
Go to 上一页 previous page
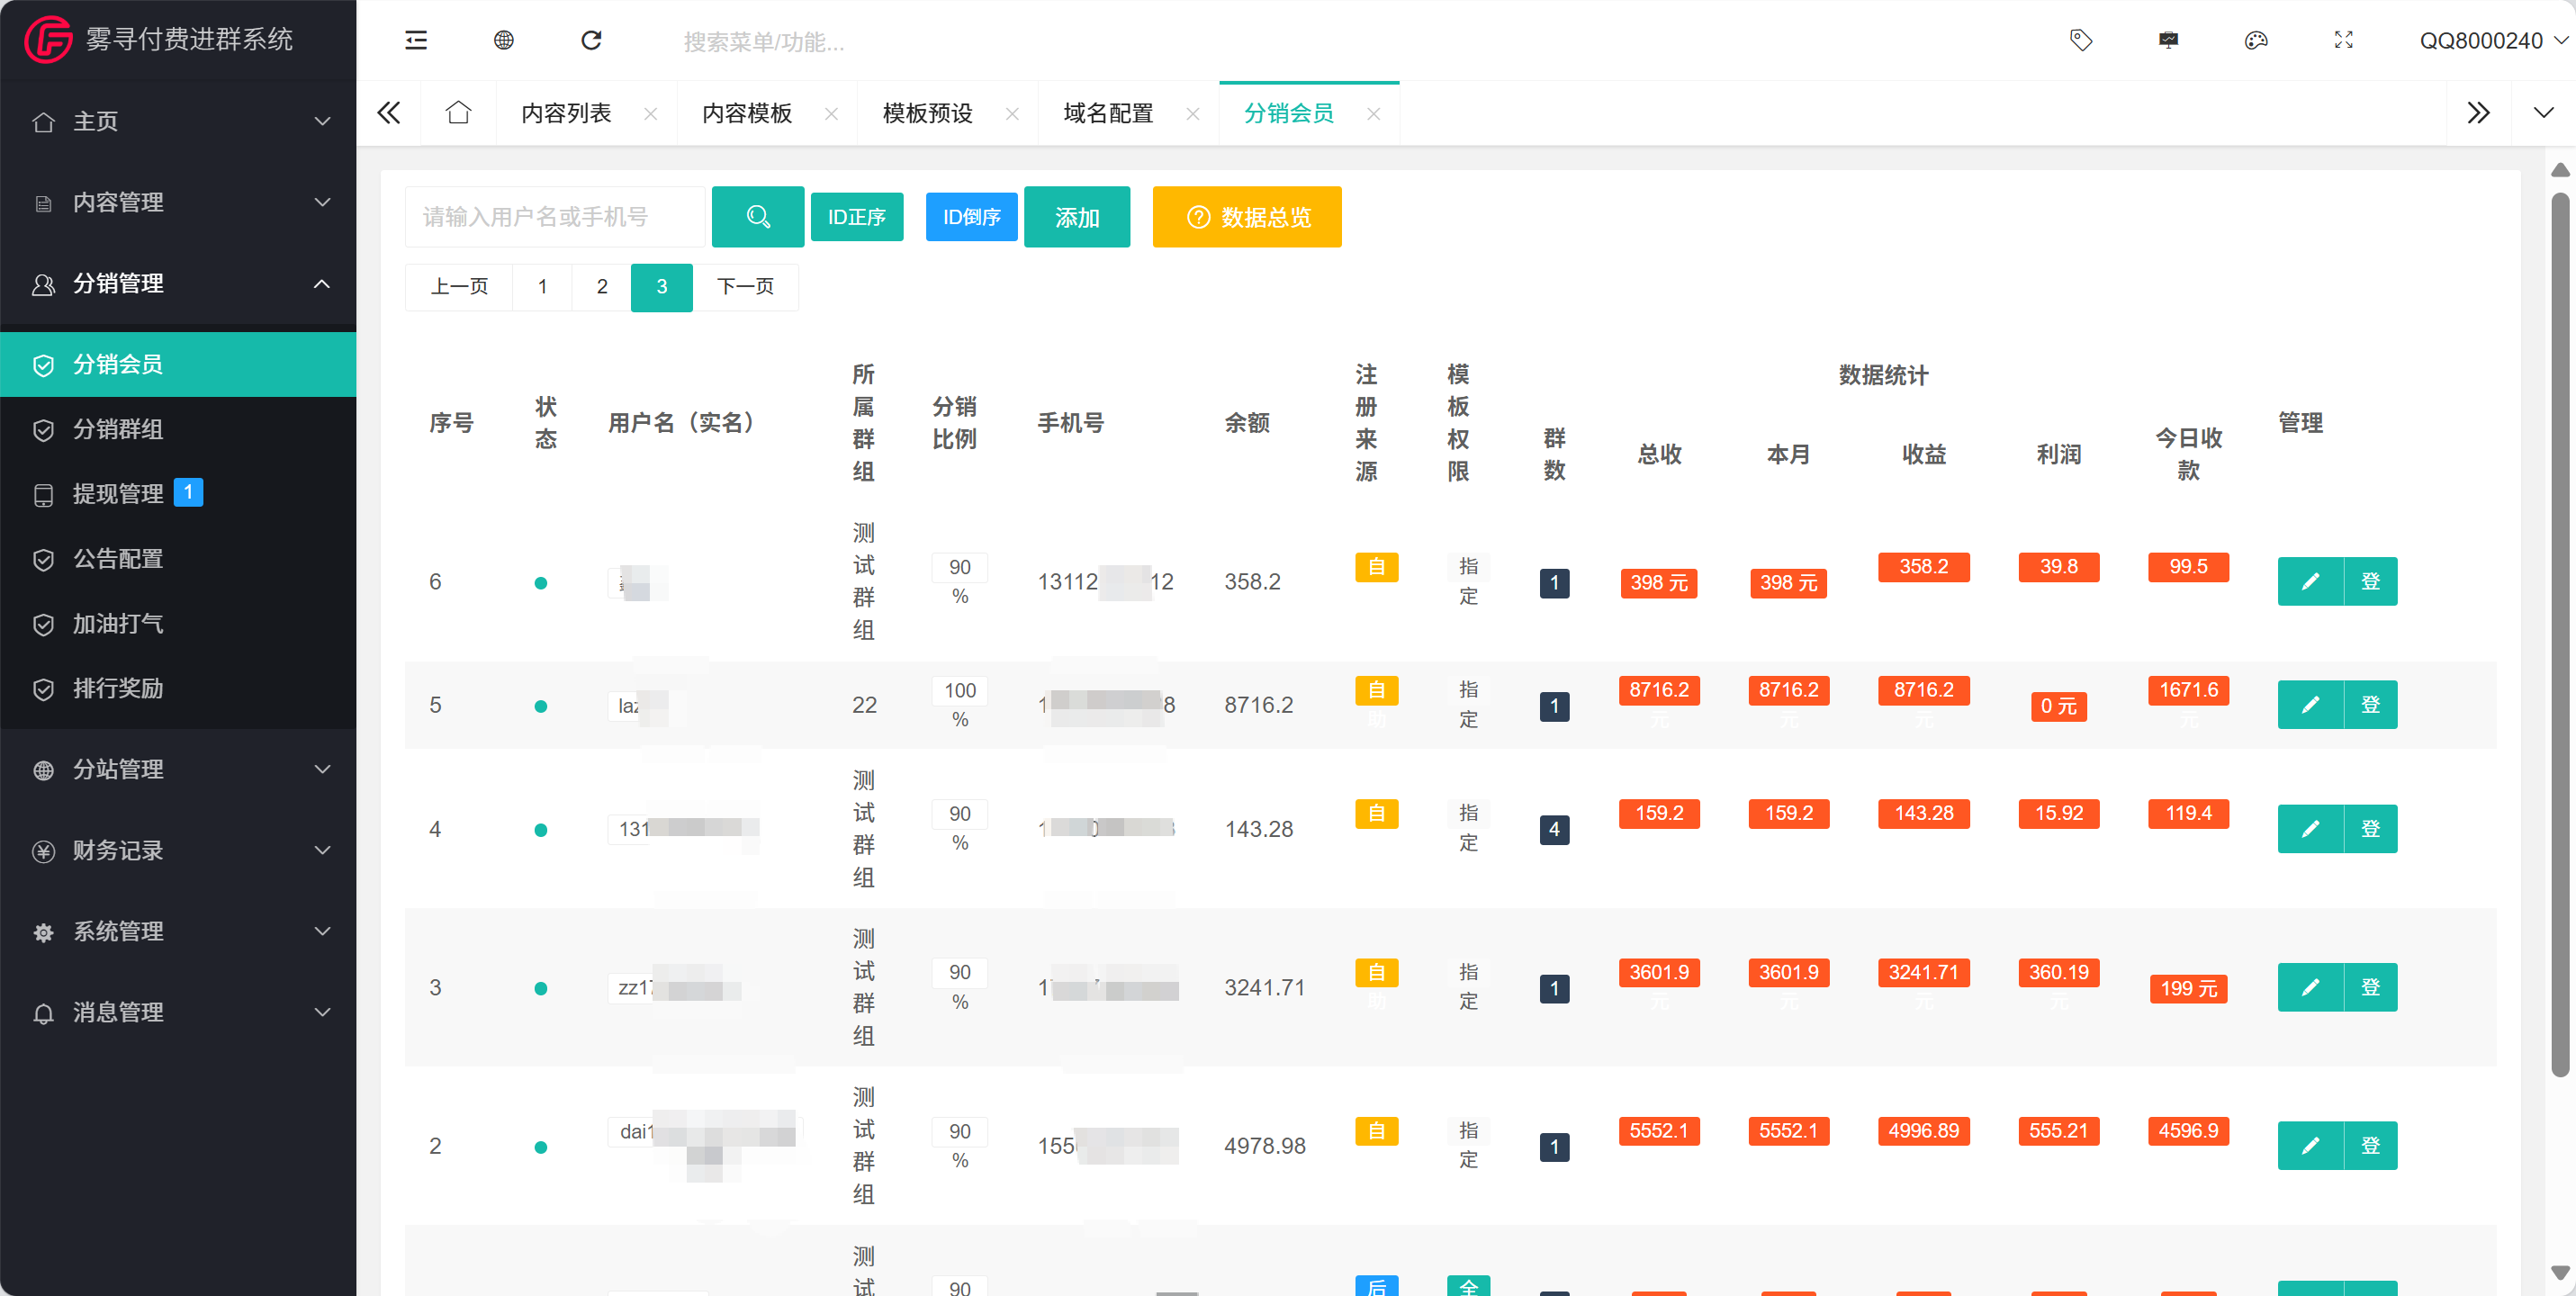(459, 287)
